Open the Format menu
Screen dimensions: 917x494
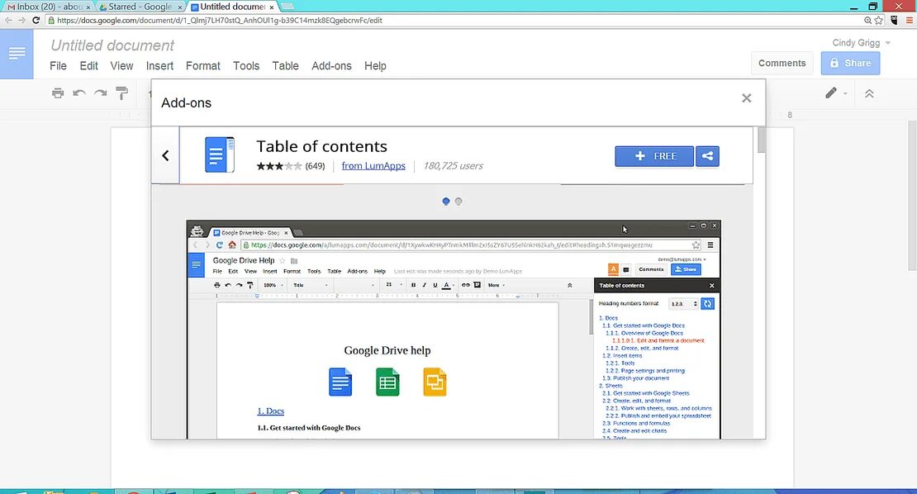[203, 66]
